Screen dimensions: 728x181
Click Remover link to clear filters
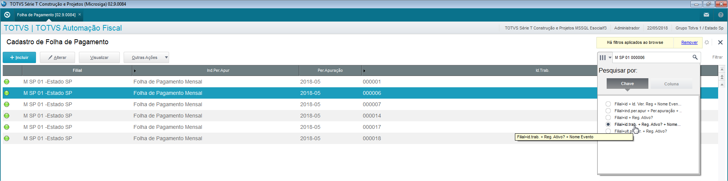pos(689,42)
